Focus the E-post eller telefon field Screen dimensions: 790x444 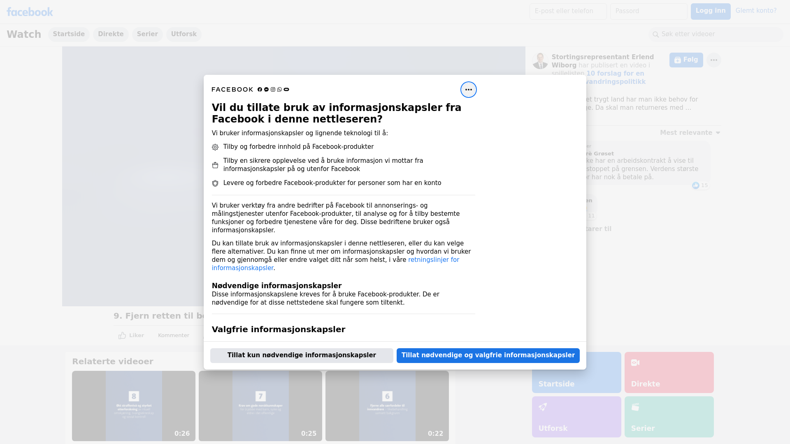[x=568, y=12]
